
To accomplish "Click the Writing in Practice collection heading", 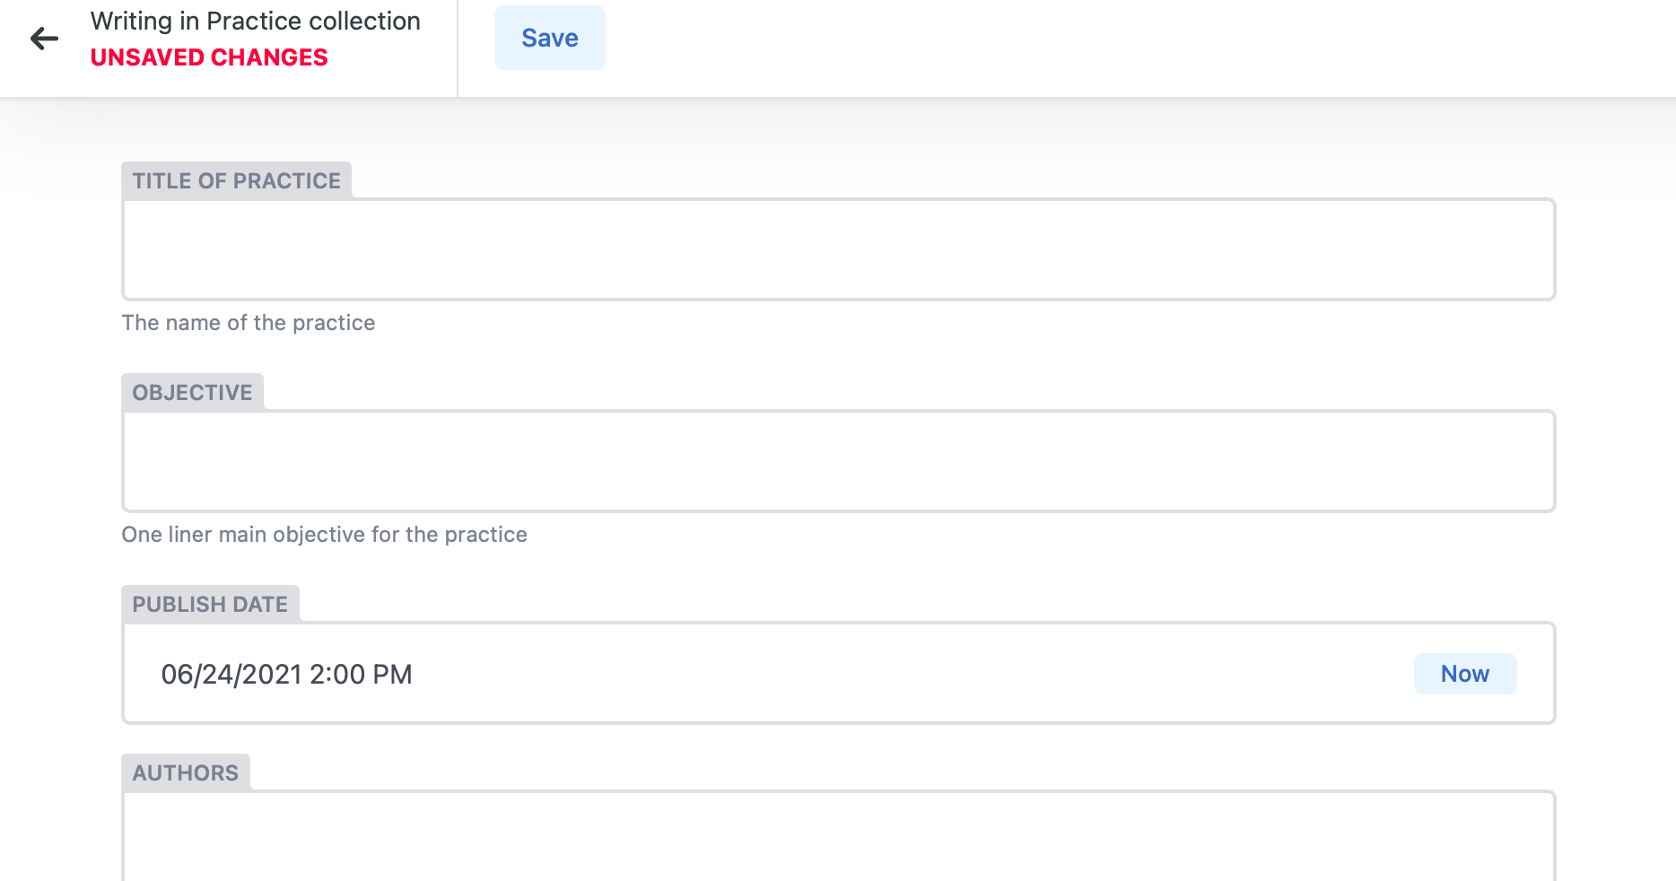I will coord(254,20).
